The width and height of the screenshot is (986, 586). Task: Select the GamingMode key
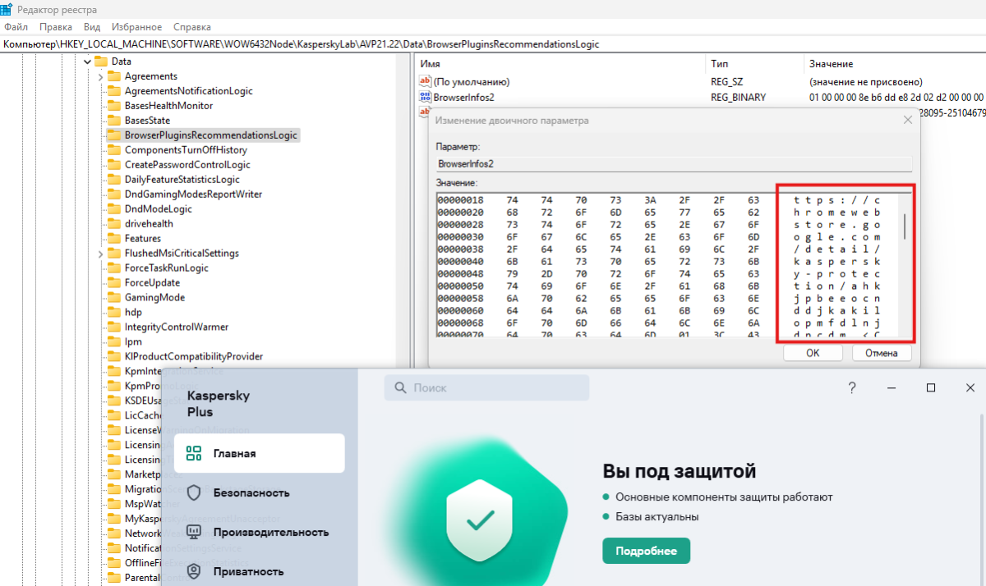[x=154, y=298]
